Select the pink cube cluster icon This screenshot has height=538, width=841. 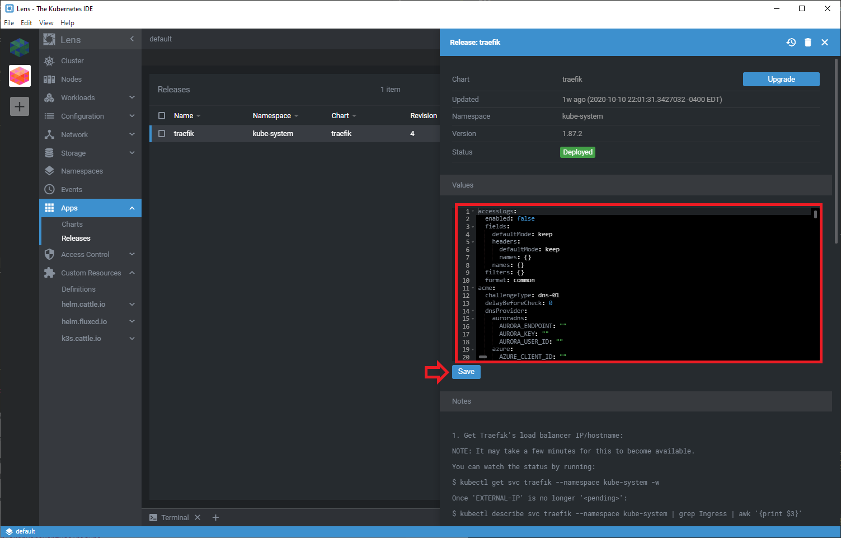coord(20,76)
